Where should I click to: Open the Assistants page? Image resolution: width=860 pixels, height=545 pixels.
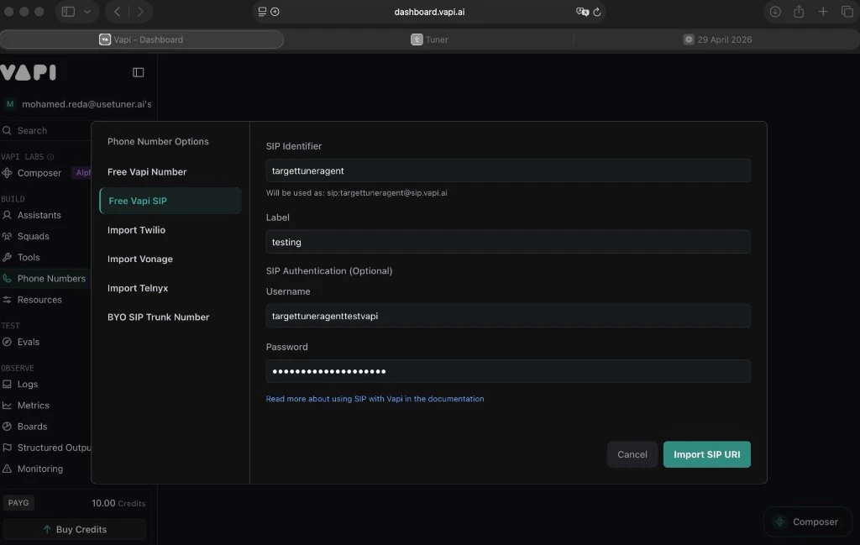coord(39,215)
